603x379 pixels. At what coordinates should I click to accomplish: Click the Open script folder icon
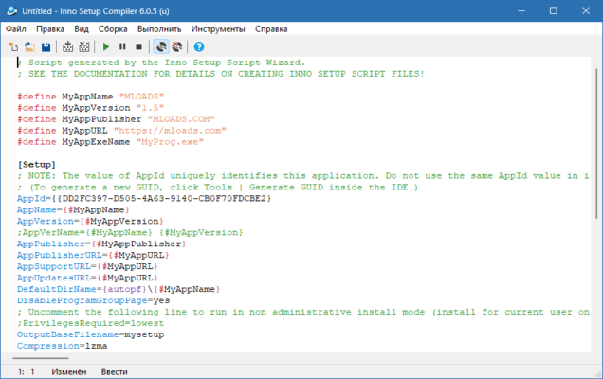[x=29, y=46]
